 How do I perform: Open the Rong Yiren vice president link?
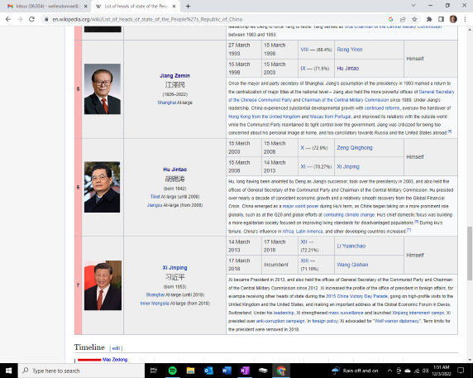[350, 50]
